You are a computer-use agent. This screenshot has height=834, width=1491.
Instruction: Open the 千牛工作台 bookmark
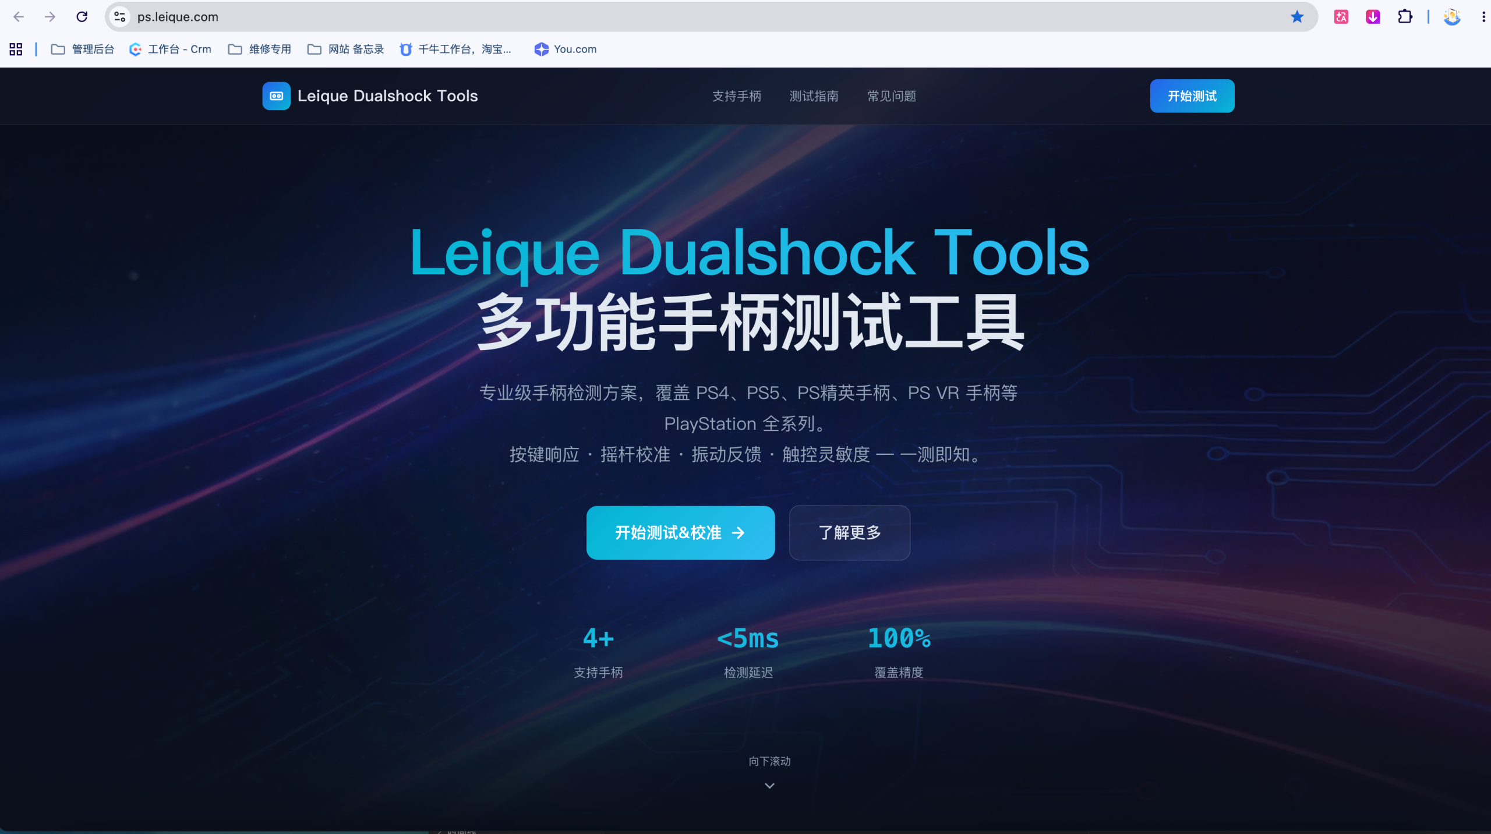(455, 50)
